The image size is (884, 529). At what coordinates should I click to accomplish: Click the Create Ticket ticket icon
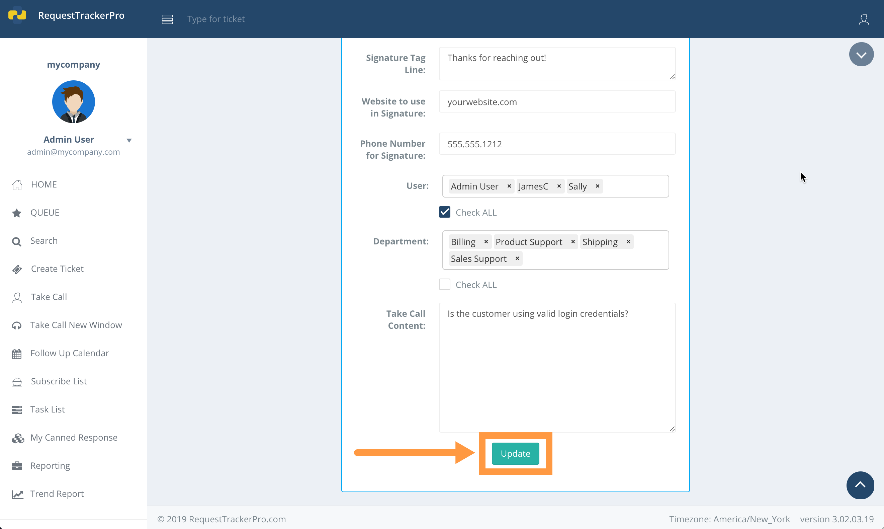pyautogui.click(x=17, y=269)
